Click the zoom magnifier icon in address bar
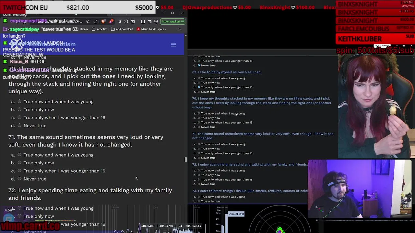Image resolution: width=415 pixels, height=233 pixels. 88,22
